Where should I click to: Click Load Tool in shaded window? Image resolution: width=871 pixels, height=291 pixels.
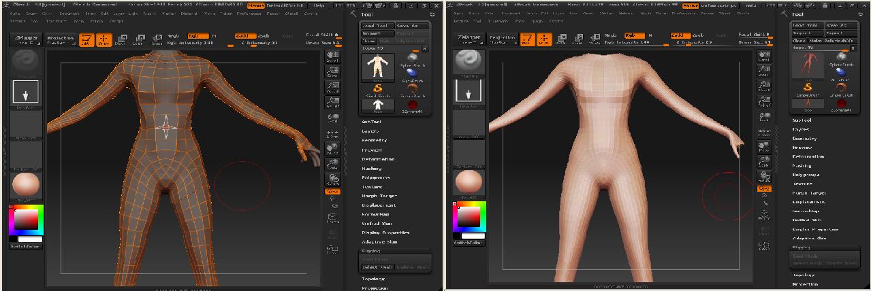pos(807,26)
